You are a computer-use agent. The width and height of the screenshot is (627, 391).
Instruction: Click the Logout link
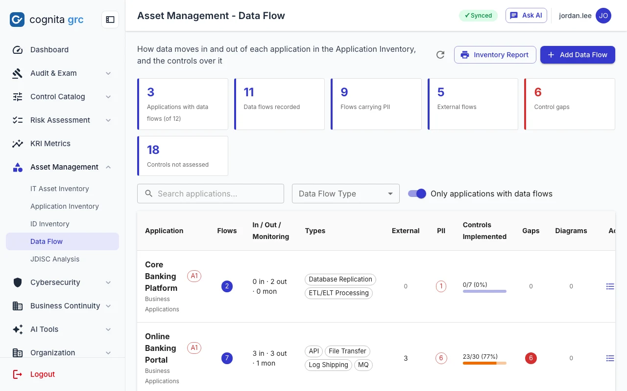tap(43, 374)
